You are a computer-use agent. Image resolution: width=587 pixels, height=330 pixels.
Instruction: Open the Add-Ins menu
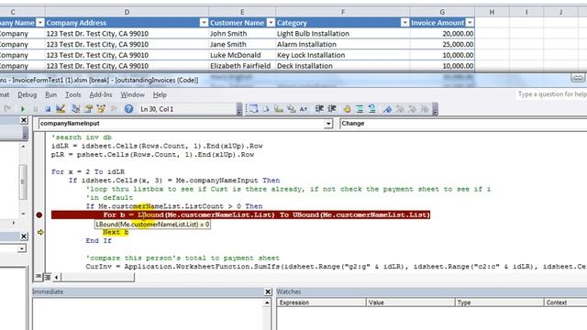click(101, 94)
